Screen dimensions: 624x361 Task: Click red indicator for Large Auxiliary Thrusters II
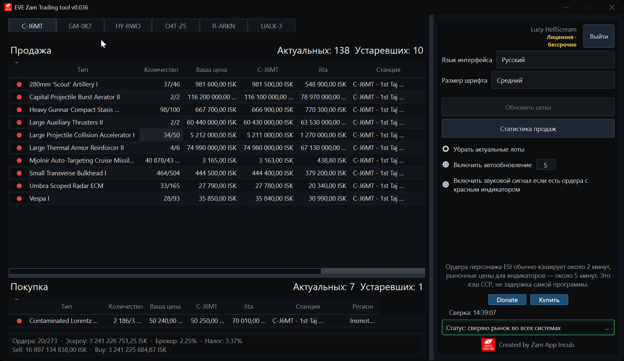19,122
